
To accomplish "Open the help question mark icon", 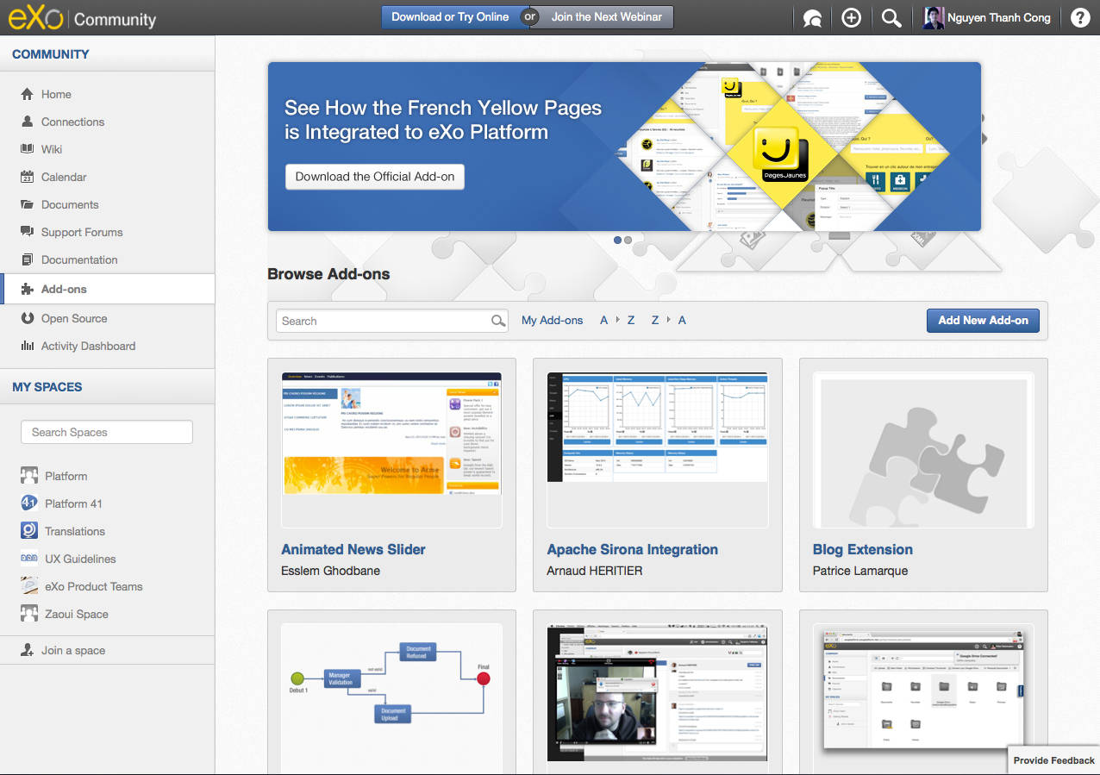I will [1079, 18].
